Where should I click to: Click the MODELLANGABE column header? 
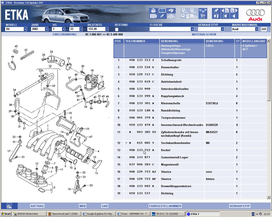coord(254,41)
